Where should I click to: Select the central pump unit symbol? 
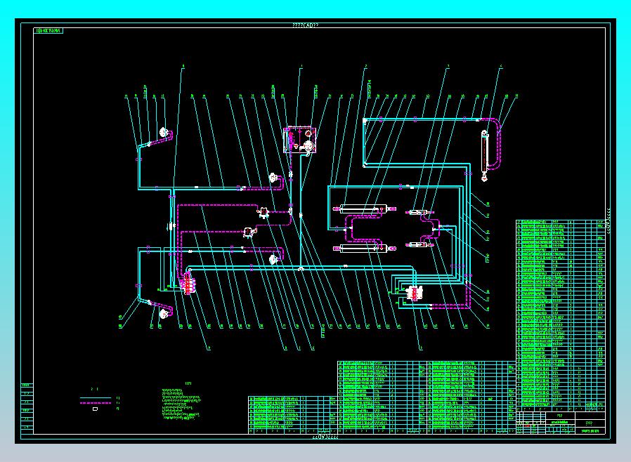300,140
